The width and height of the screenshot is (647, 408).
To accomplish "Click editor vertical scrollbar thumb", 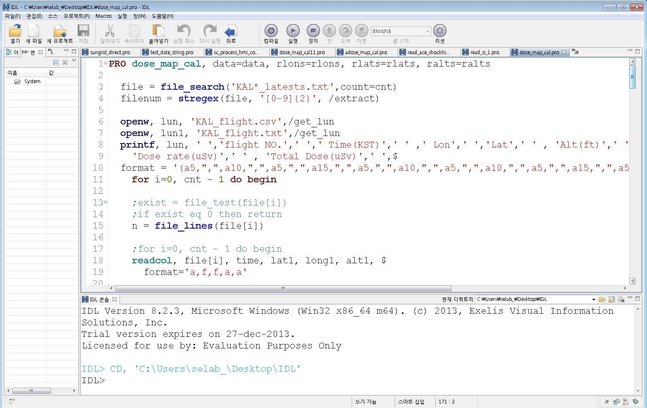I will tap(632, 78).
